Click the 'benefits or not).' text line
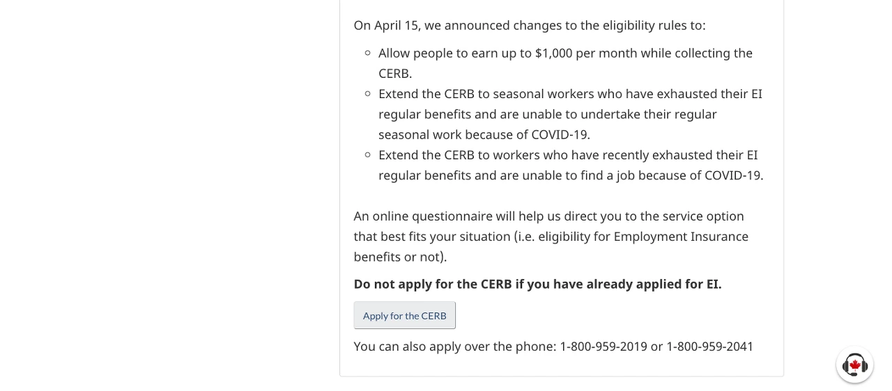 coord(400,256)
